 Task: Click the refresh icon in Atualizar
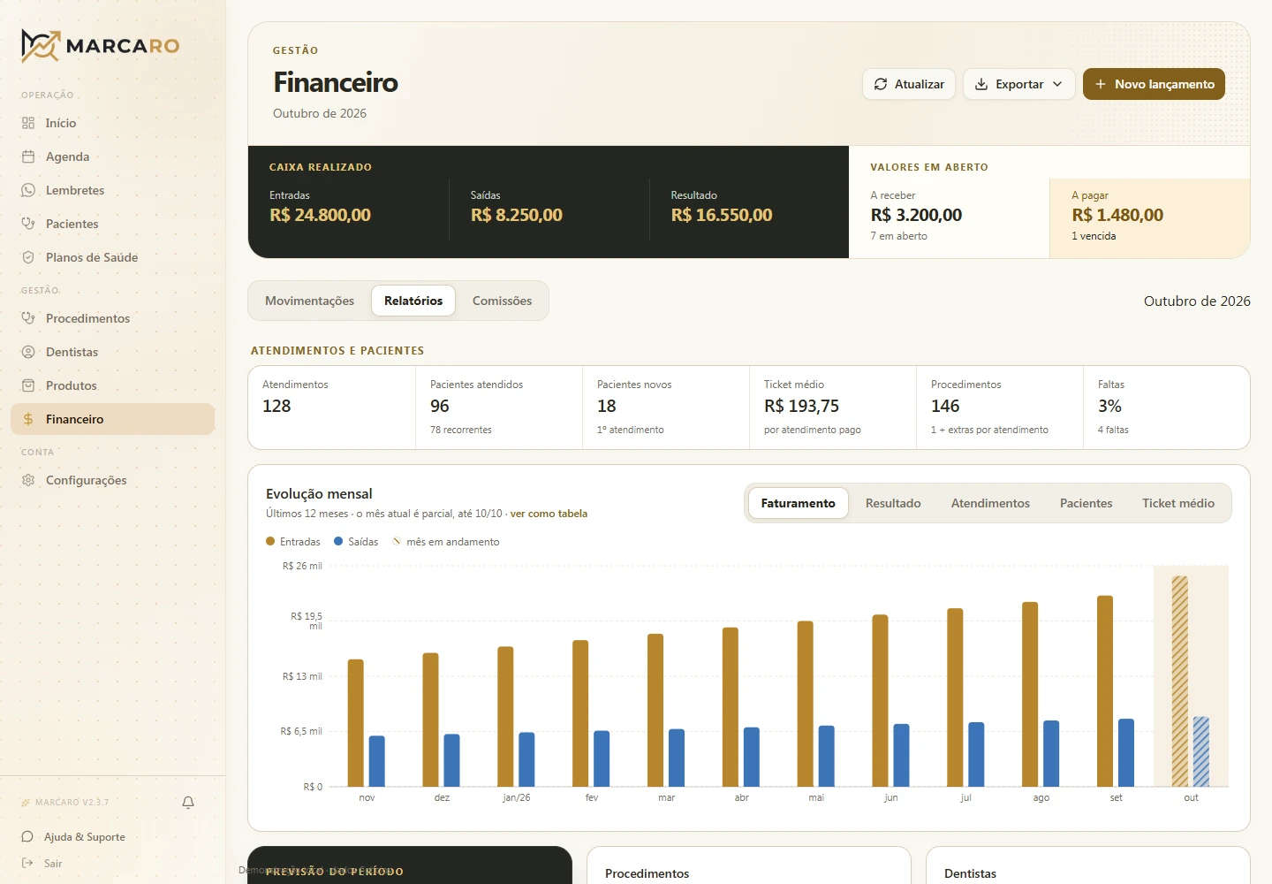[x=881, y=84]
